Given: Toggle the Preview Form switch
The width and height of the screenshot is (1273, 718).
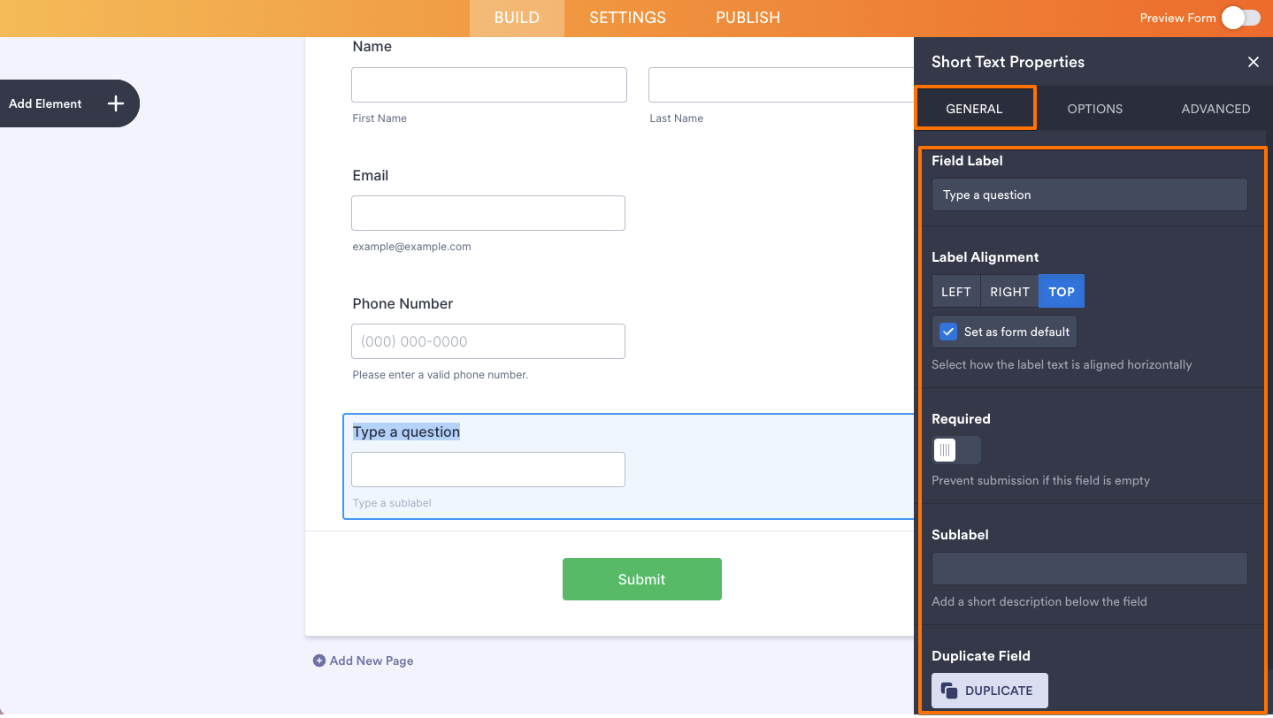Looking at the screenshot, I should (1241, 18).
